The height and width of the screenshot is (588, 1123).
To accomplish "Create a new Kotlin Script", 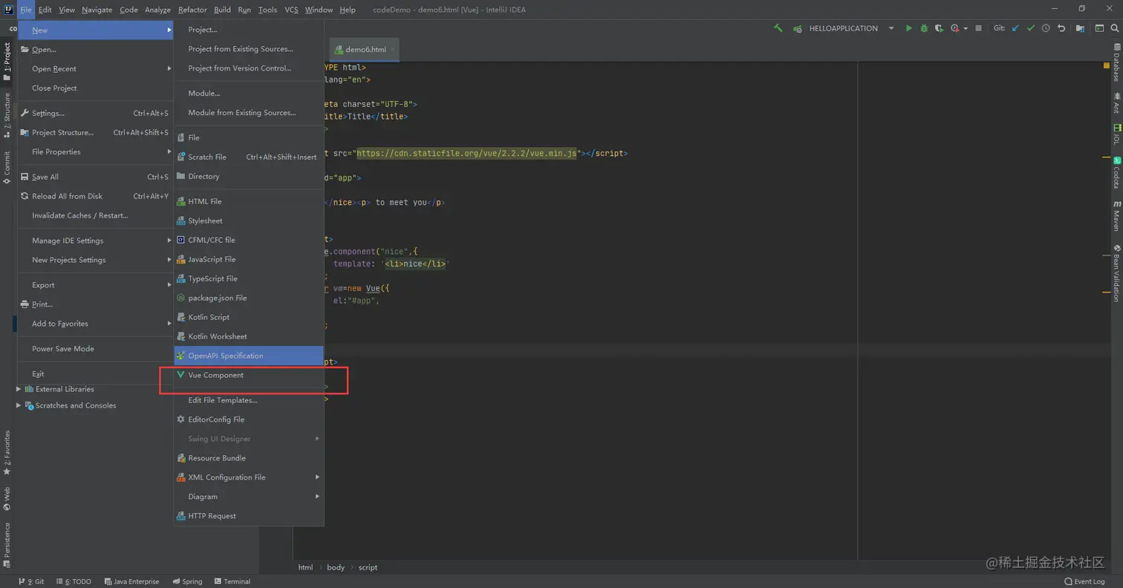I will click(249, 317).
